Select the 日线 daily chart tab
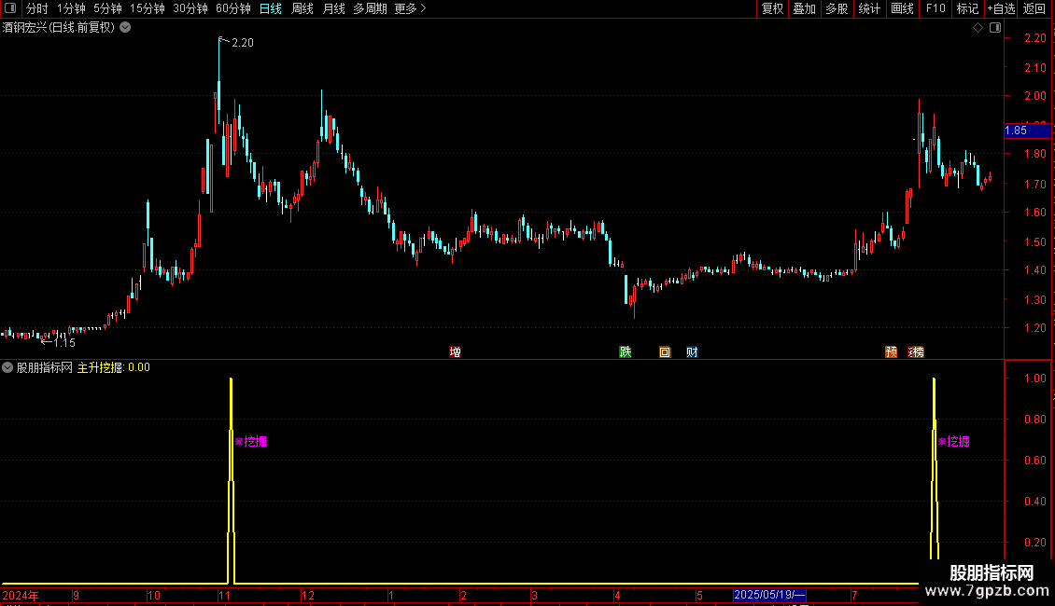1055x606 pixels. pos(271,8)
